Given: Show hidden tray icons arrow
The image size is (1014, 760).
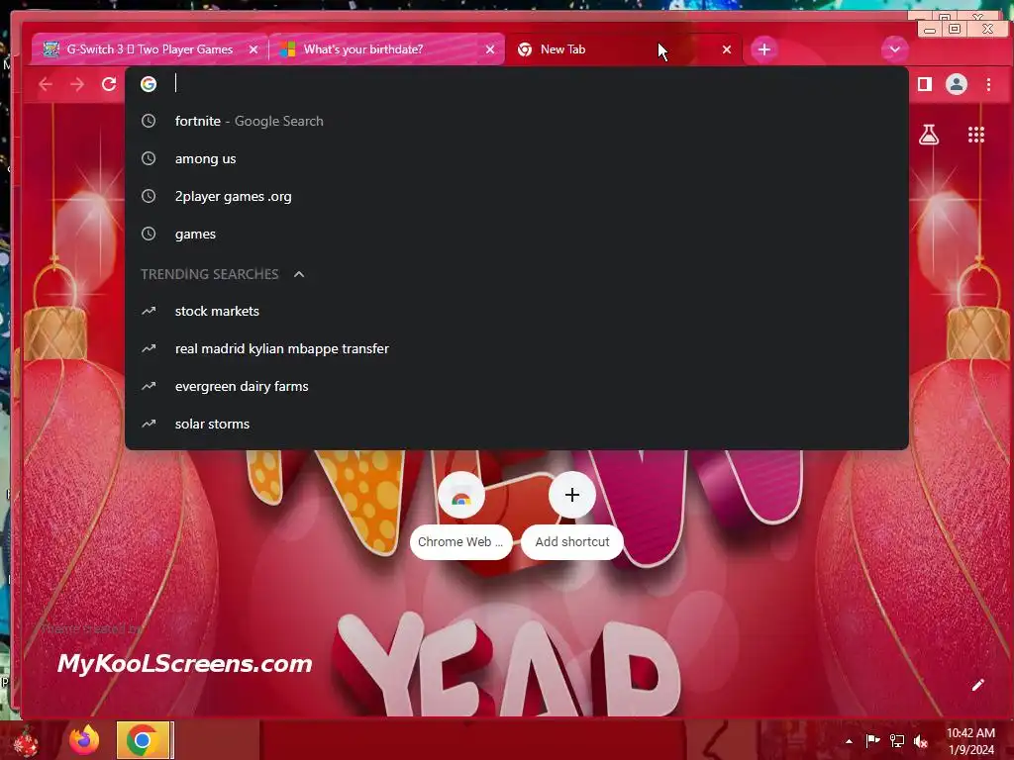Looking at the screenshot, I should [x=849, y=741].
